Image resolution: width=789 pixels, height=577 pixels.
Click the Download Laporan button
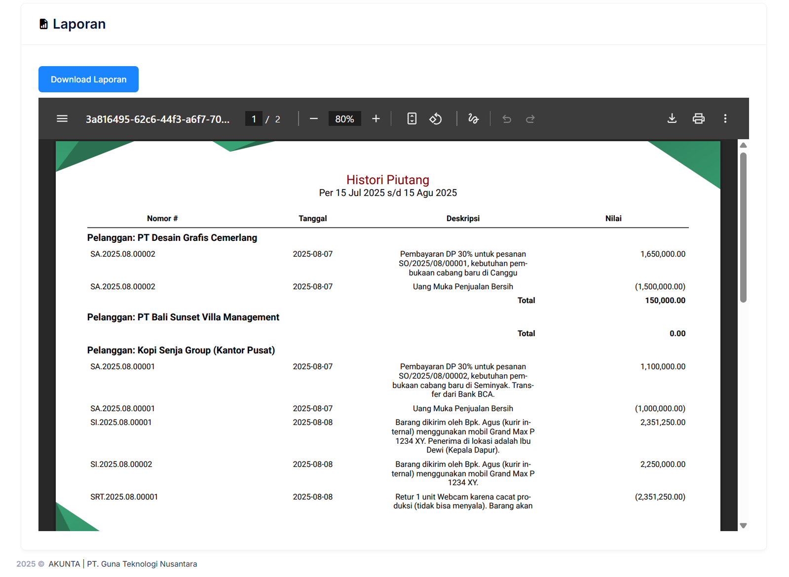(x=88, y=79)
